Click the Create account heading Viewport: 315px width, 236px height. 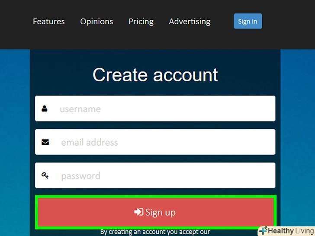(155, 75)
